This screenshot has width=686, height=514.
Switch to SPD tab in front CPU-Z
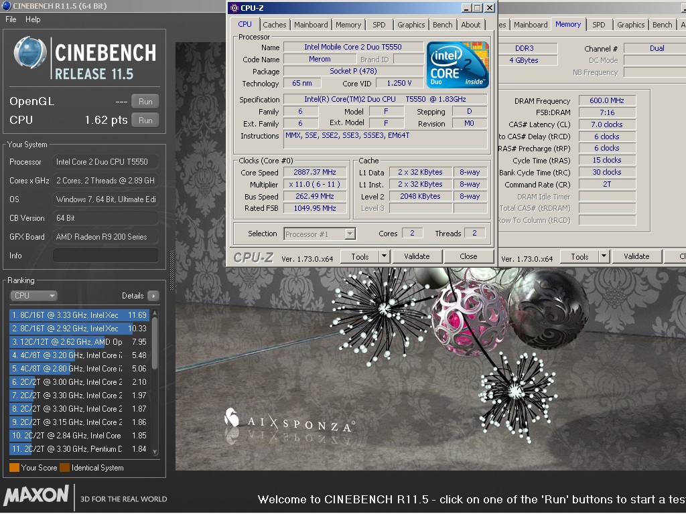pos(379,25)
